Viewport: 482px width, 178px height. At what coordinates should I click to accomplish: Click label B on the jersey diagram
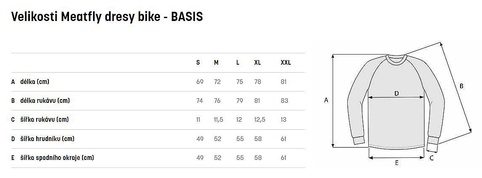[x=461, y=86]
